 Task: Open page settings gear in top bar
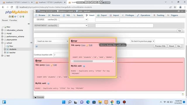tap(179, 11)
